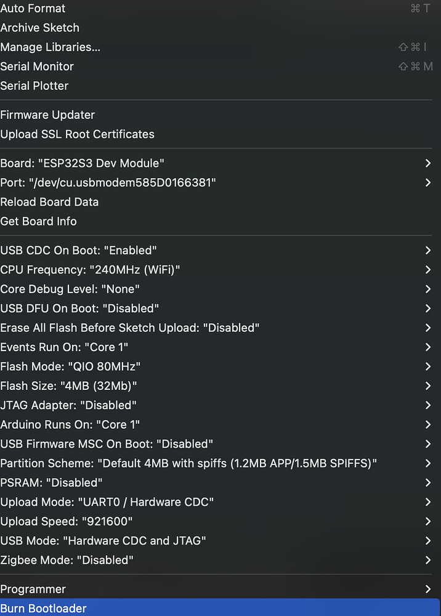Image resolution: width=441 pixels, height=616 pixels.
Task: Expand the Port usbmodem submenu chevron
Action: tap(428, 183)
